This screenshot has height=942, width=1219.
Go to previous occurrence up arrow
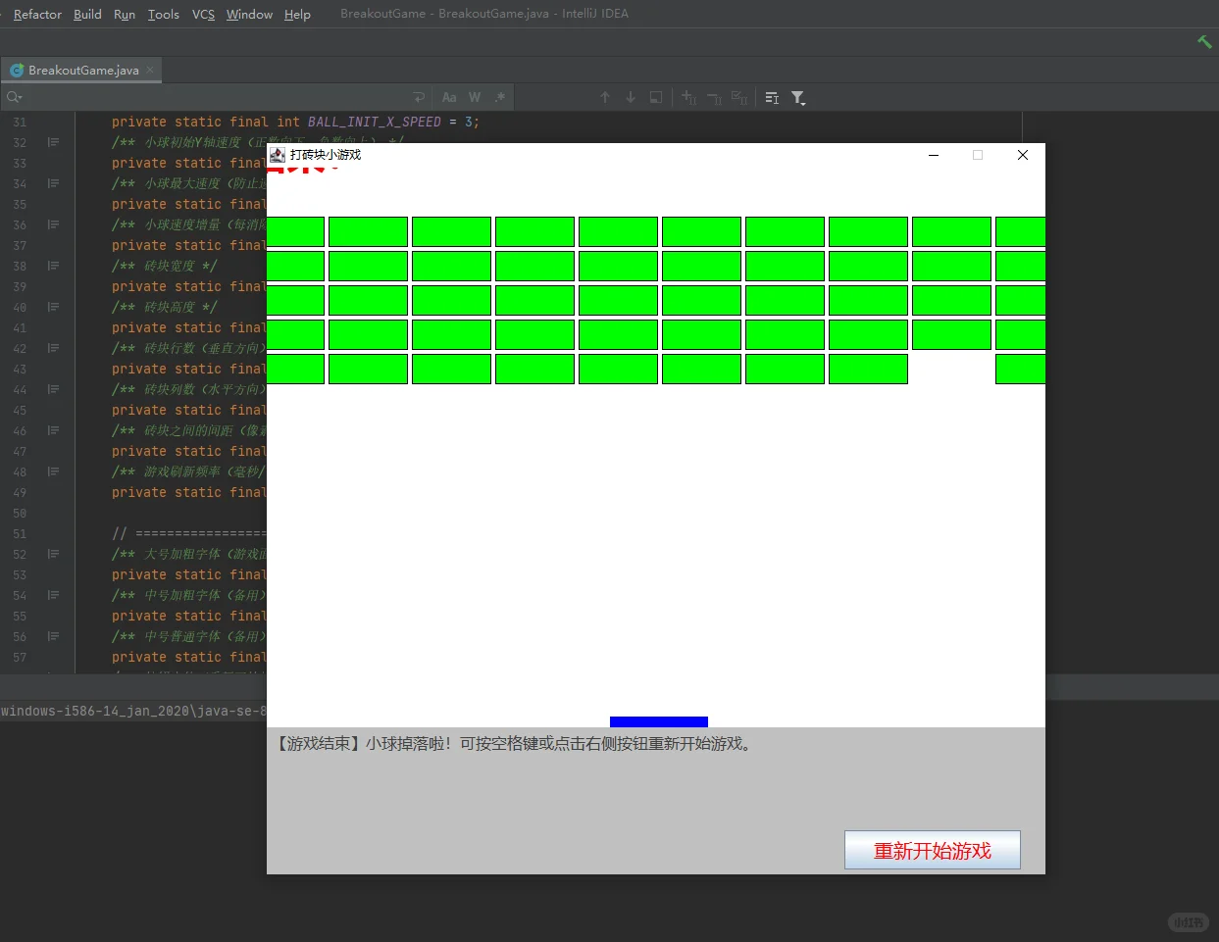605,97
